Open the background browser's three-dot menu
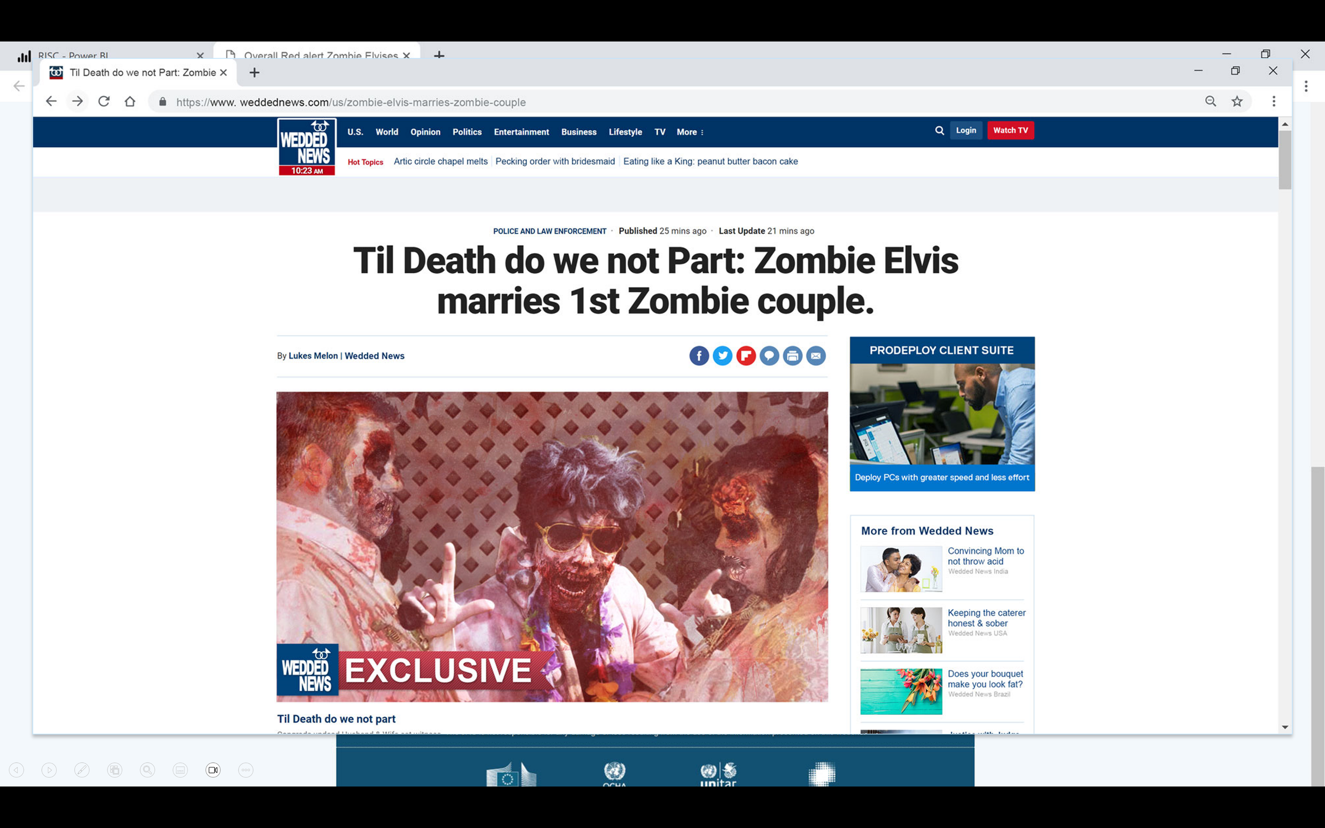Image resolution: width=1325 pixels, height=828 pixels. click(1306, 86)
